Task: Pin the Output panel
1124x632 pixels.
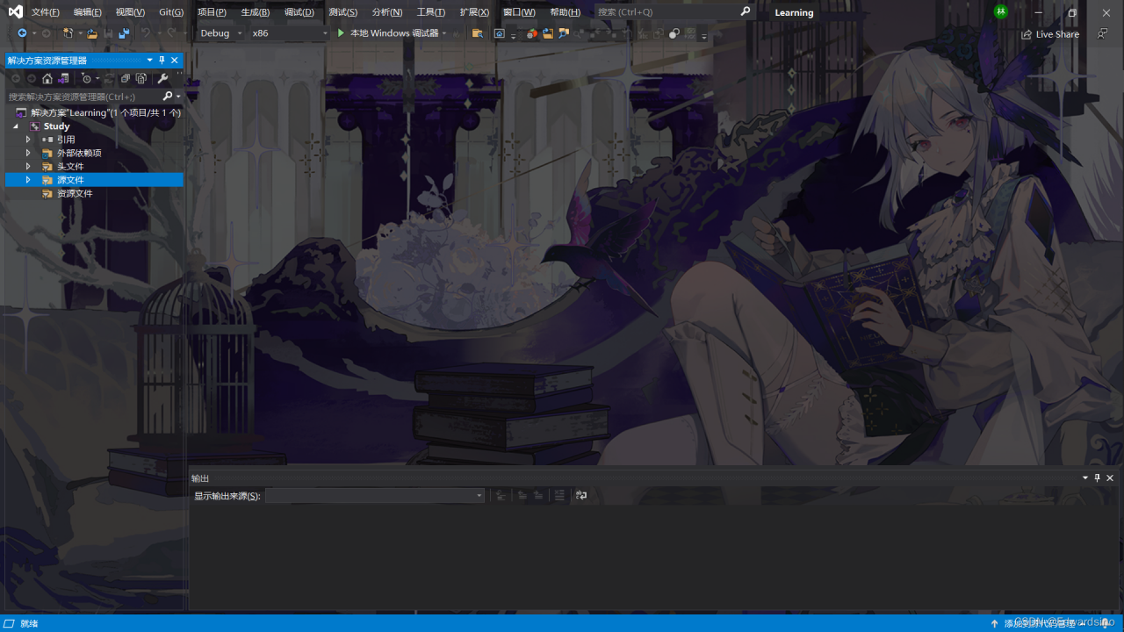Action: point(1098,478)
